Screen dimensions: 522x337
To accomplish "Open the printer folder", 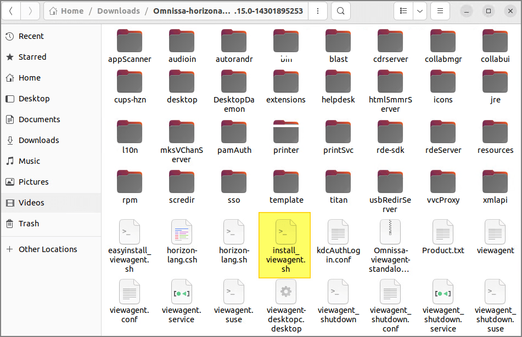I will [285, 132].
